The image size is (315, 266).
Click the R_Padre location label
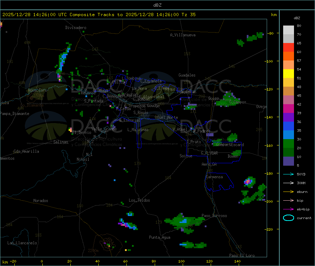[201, 131]
